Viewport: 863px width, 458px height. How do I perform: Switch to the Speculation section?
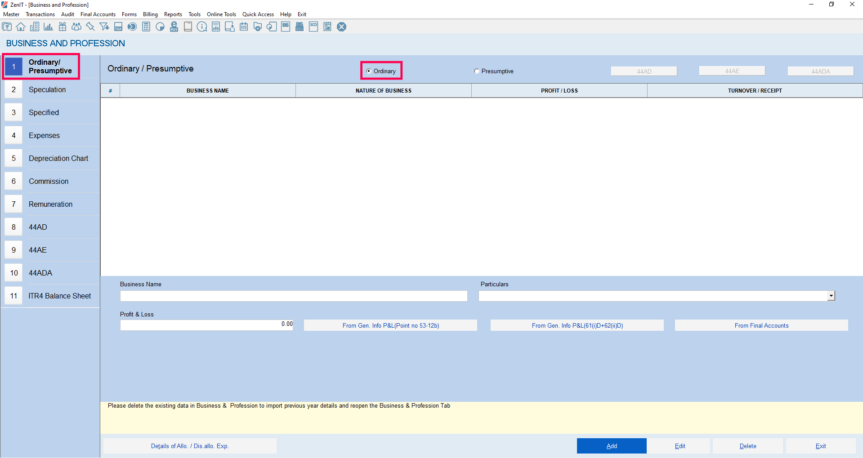tap(52, 89)
